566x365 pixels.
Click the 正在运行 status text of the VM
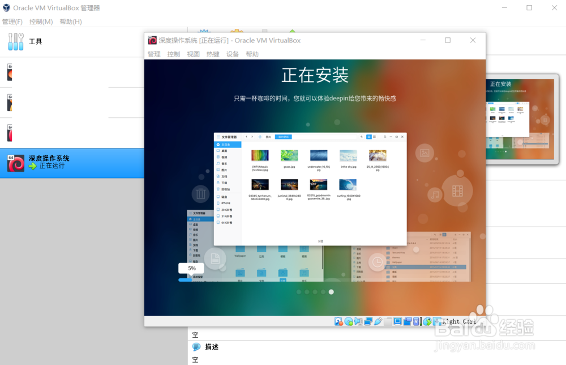click(52, 166)
